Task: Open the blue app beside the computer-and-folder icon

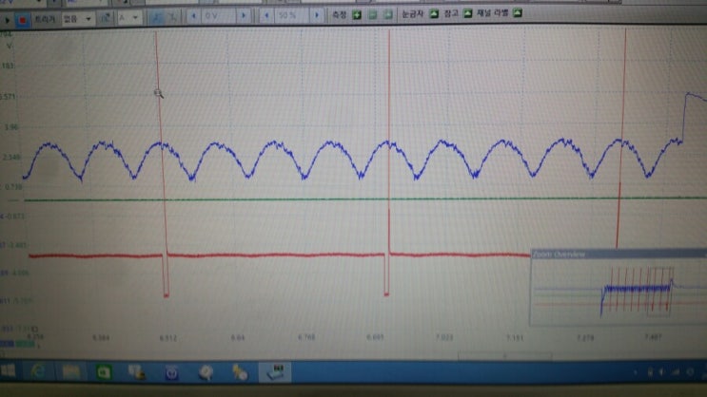Action: click(x=171, y=372)
